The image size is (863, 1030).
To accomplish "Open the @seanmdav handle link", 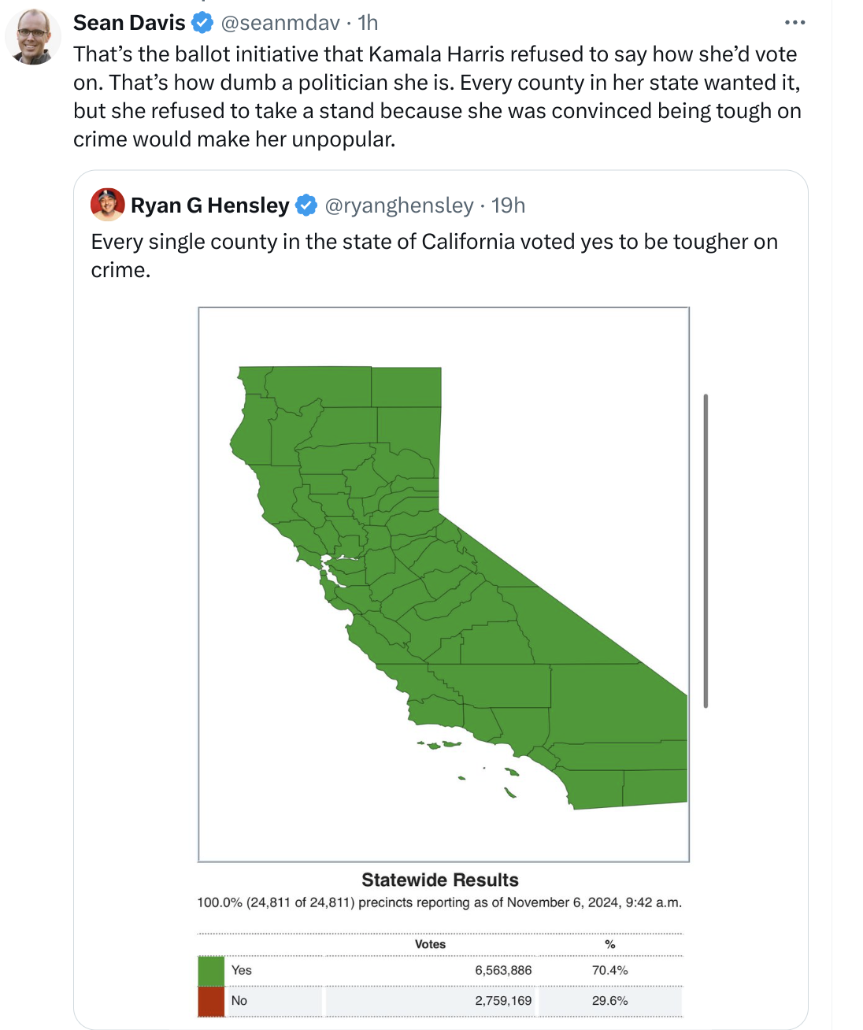I will coord(280,23).
